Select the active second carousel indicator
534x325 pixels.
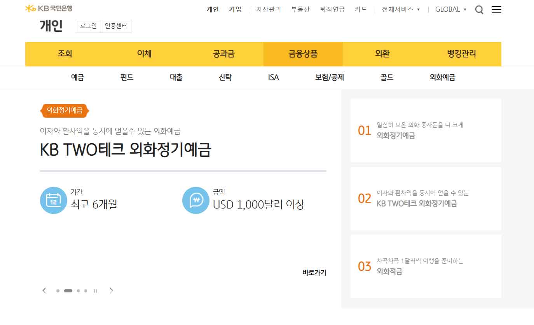pos(68,291)
